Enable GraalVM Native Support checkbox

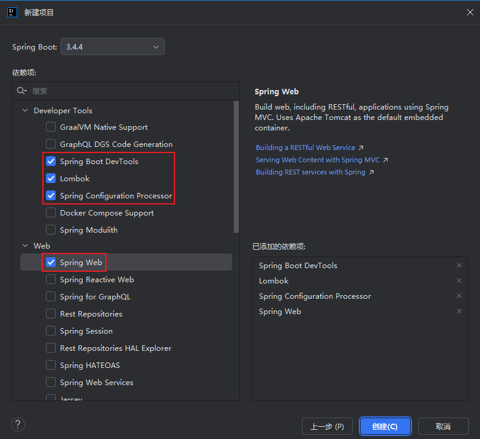click(51, 127)
